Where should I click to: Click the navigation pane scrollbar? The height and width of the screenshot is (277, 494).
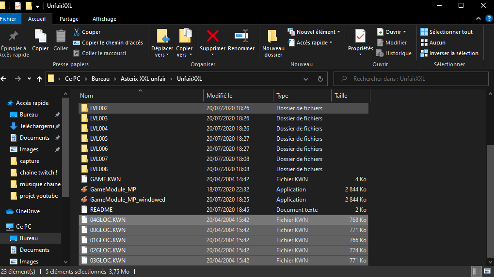65,147
